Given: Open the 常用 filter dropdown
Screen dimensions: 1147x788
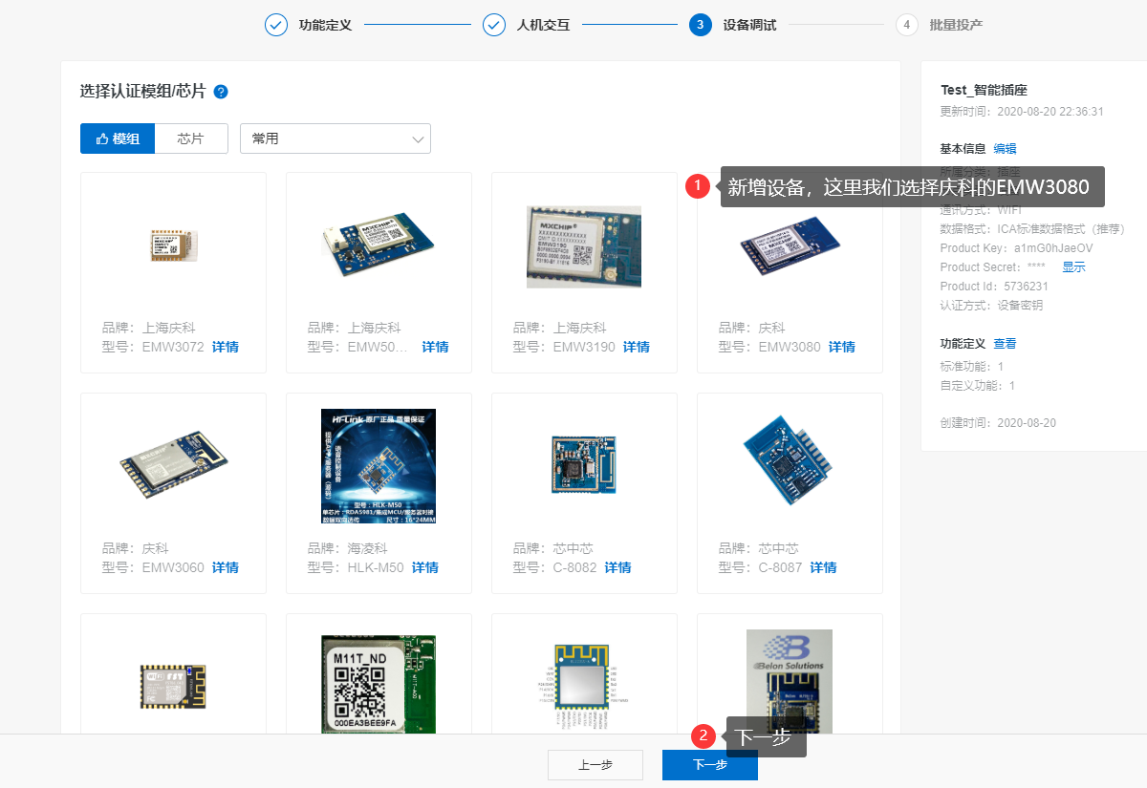Looking at the screenshot, I should coord(335,138).
